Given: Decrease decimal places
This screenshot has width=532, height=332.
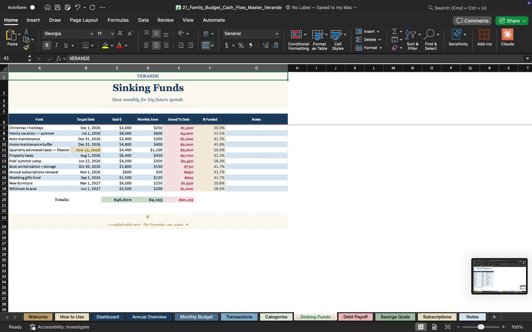Looking at the screenshot, I should (x=275, y=45).
